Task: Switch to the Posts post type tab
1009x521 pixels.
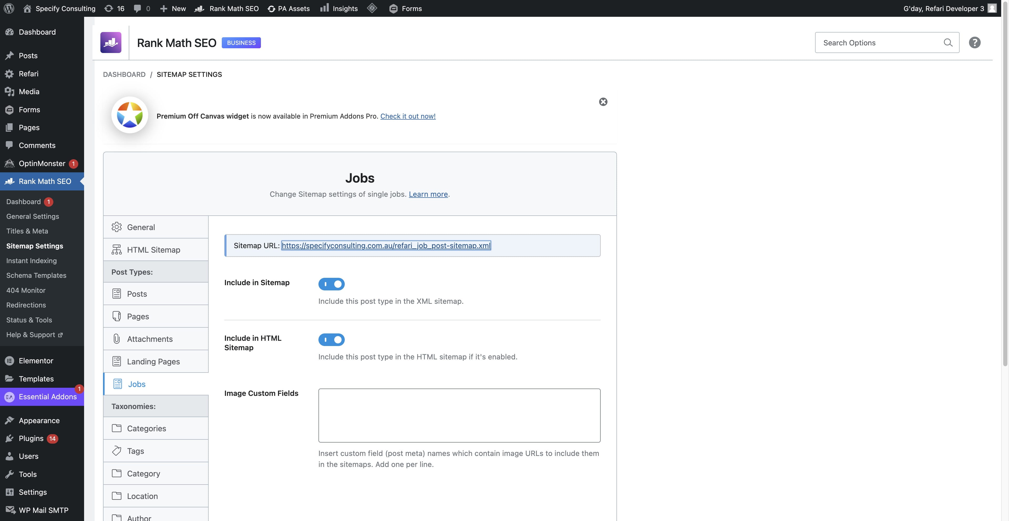Action: click(136, 293)
